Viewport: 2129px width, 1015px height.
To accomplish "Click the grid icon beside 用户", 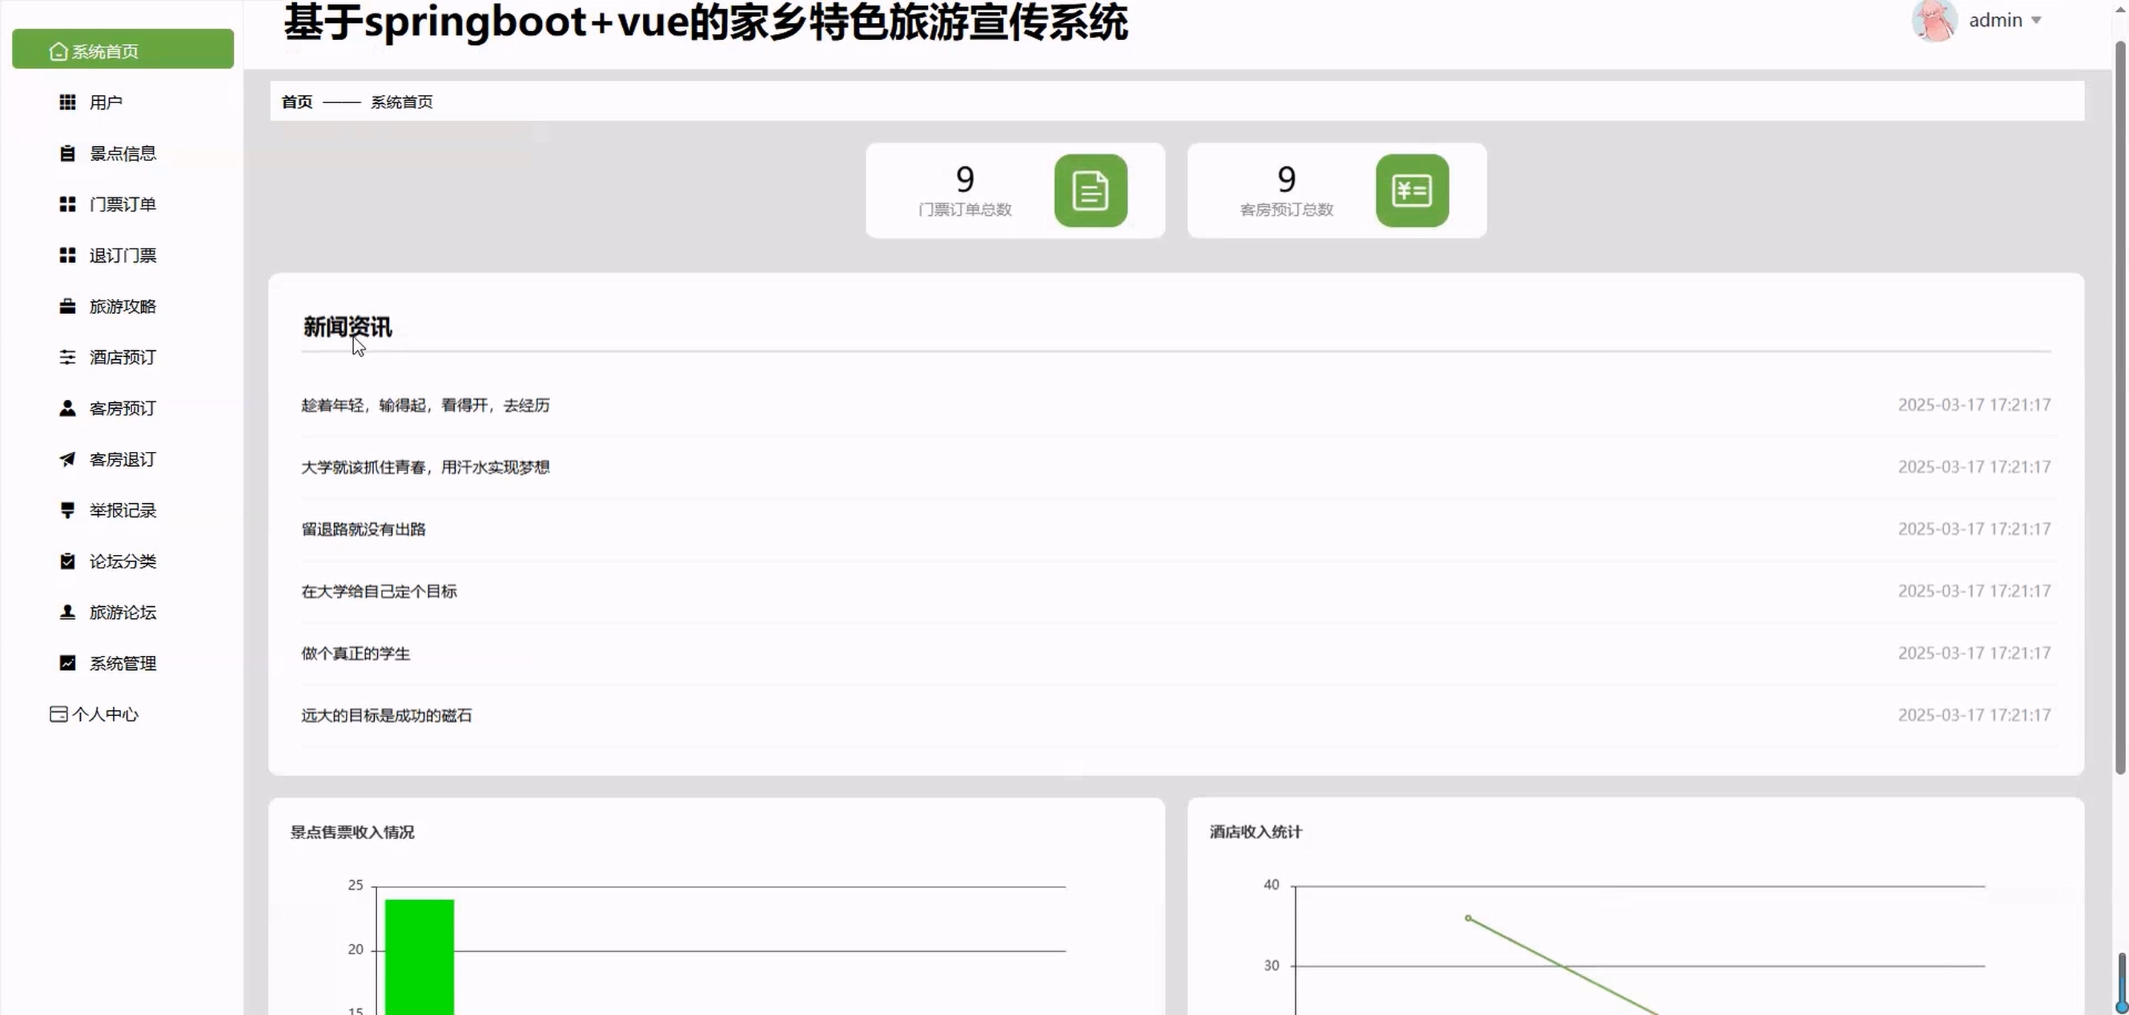I will [68, 102].
